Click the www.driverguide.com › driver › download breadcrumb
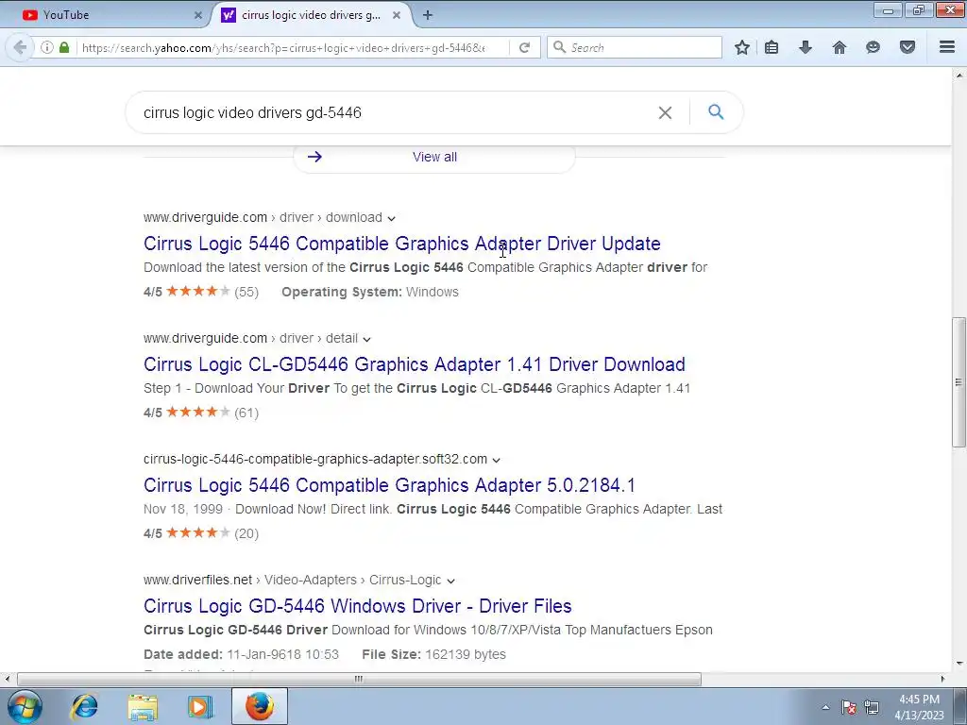The image size is (967, 725). coord(263,218)
